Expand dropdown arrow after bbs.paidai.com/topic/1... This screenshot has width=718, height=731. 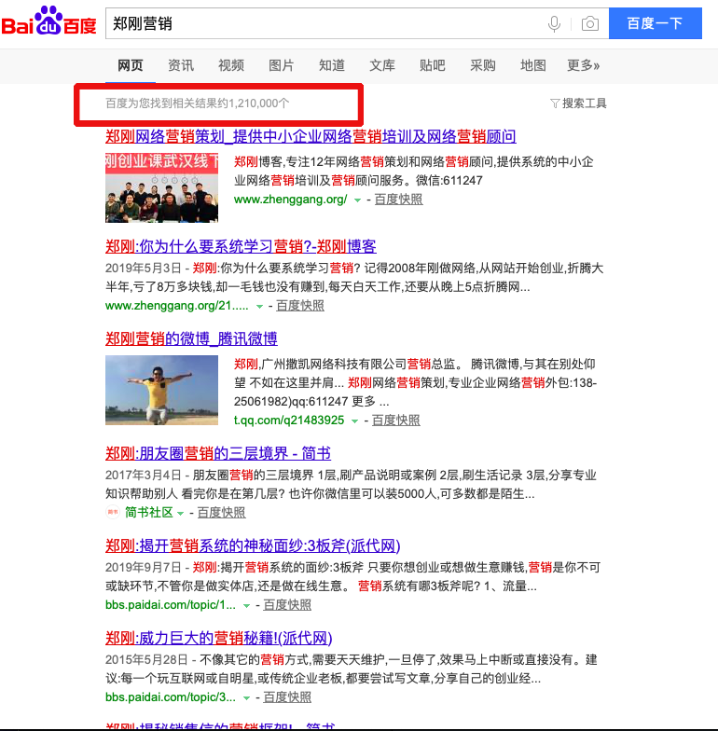point(246,606)
